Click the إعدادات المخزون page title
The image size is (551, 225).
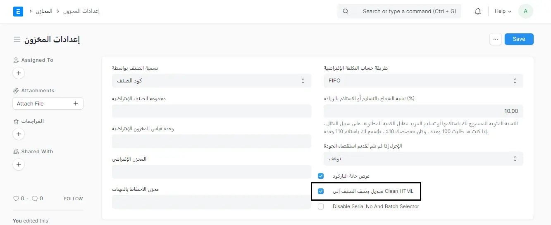(52, 39)
